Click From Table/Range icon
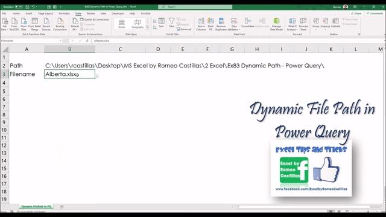 [35, 24]
